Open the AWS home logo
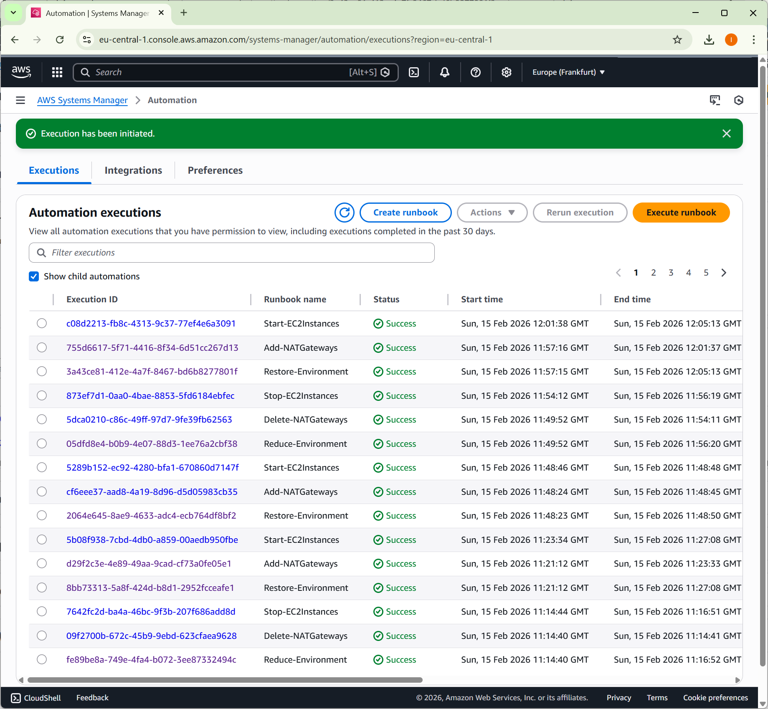This screenshot has height=709, width=768. (21, 72)
